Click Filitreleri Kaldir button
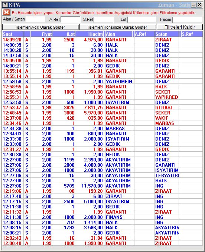205x252 pixels. [x=180, y=27]
